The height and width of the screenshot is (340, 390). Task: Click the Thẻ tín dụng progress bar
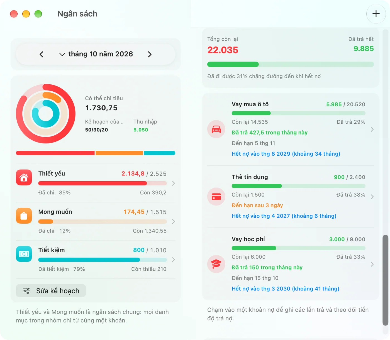point(298,186)
